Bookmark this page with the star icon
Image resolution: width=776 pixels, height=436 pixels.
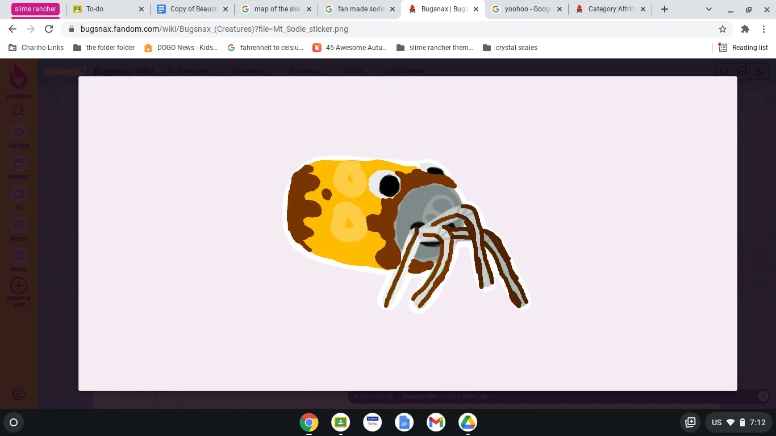pyautogui.click(x=723, y=29)
